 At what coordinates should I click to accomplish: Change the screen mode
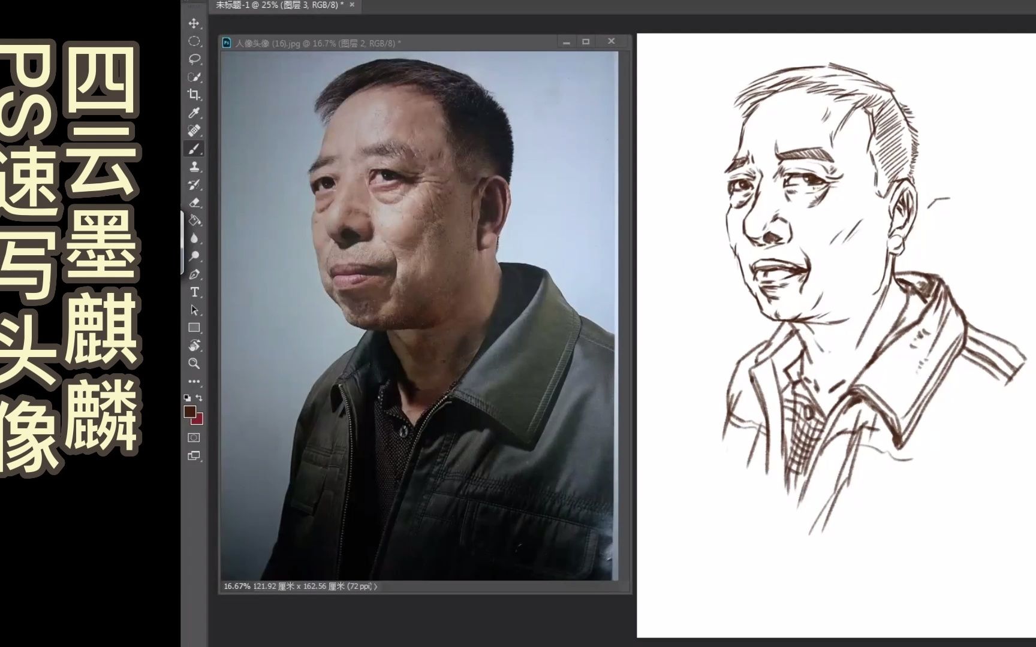tap(194, 456)
